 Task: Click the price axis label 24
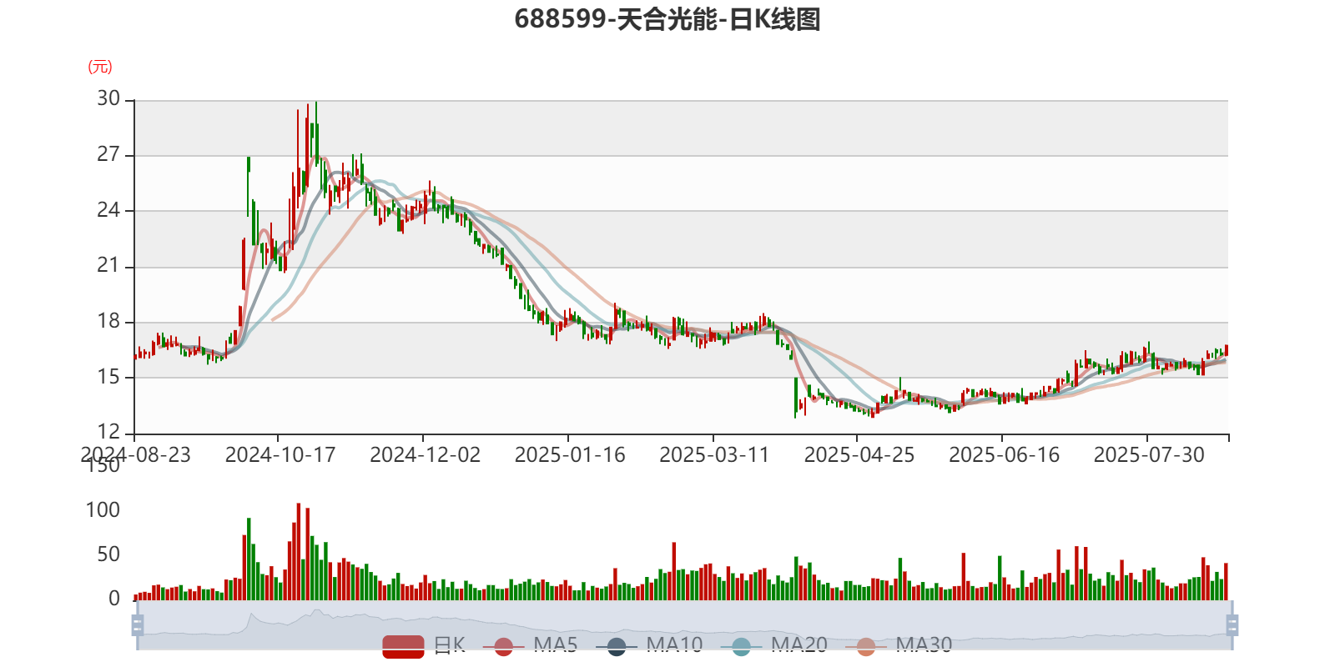coord(108,209)
